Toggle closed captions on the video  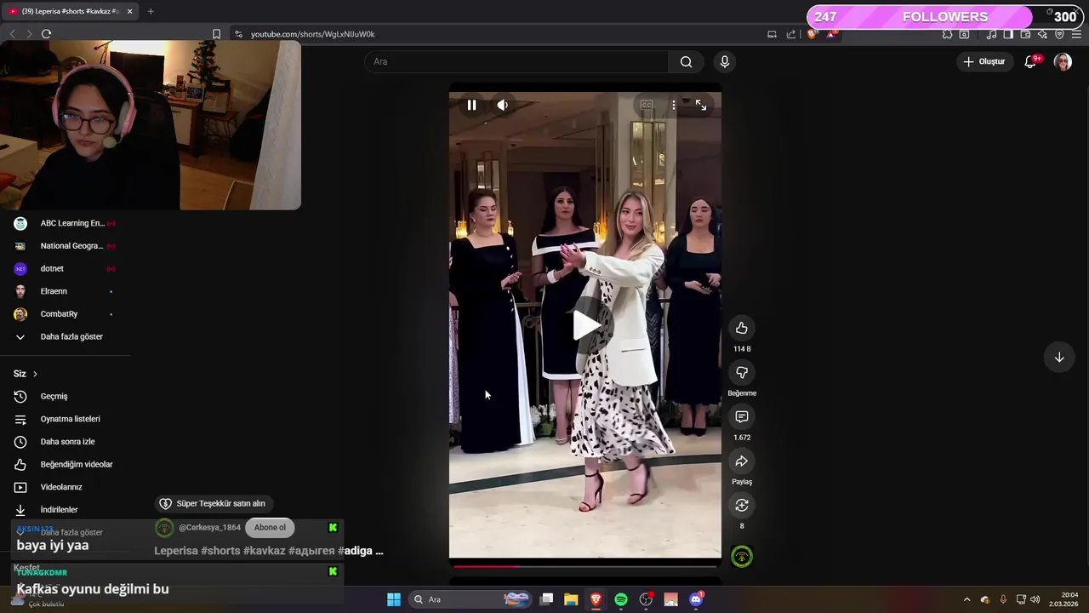pyautogui.click(x=647, y=105)
